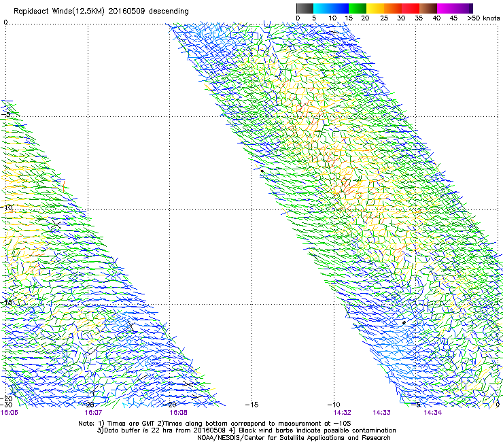
Task: Click the '-10' latitude label on left axis
Action: coord(7,207)
